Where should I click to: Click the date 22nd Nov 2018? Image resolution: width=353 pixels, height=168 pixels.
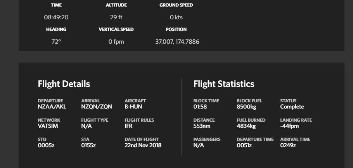point(143,146)
